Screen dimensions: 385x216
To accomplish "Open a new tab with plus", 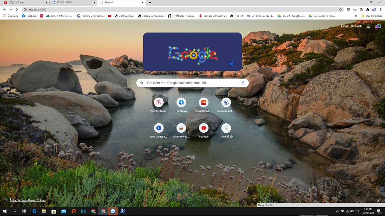I will click(x=150, y=3).
